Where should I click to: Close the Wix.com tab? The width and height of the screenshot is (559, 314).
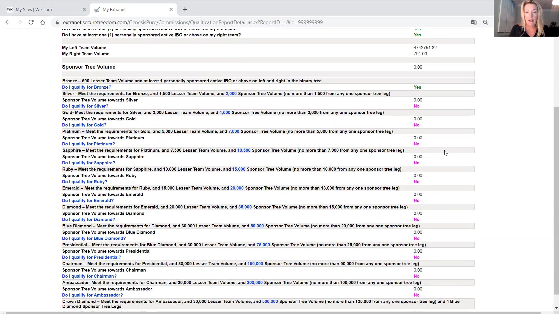(x=84, y=10)
